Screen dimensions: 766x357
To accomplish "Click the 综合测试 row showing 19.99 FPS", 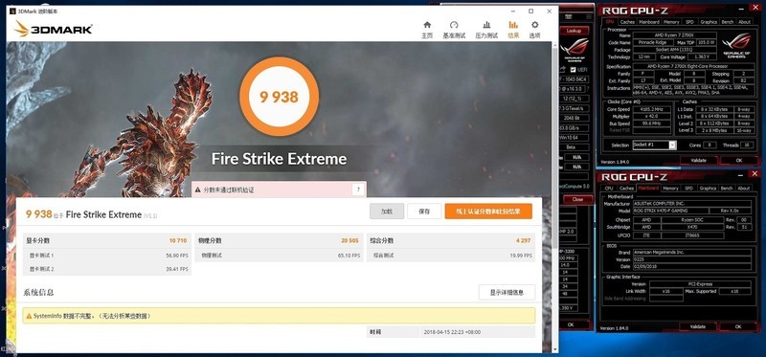I will [451, 256].
